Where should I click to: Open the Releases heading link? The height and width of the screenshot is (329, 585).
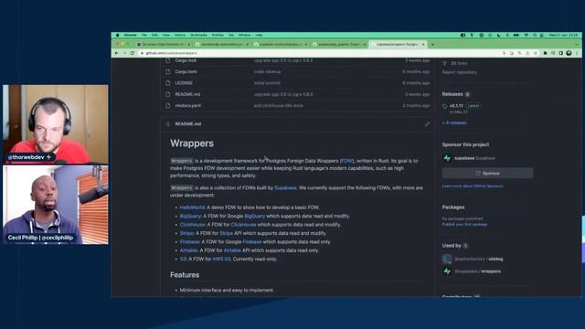(452, 94)
